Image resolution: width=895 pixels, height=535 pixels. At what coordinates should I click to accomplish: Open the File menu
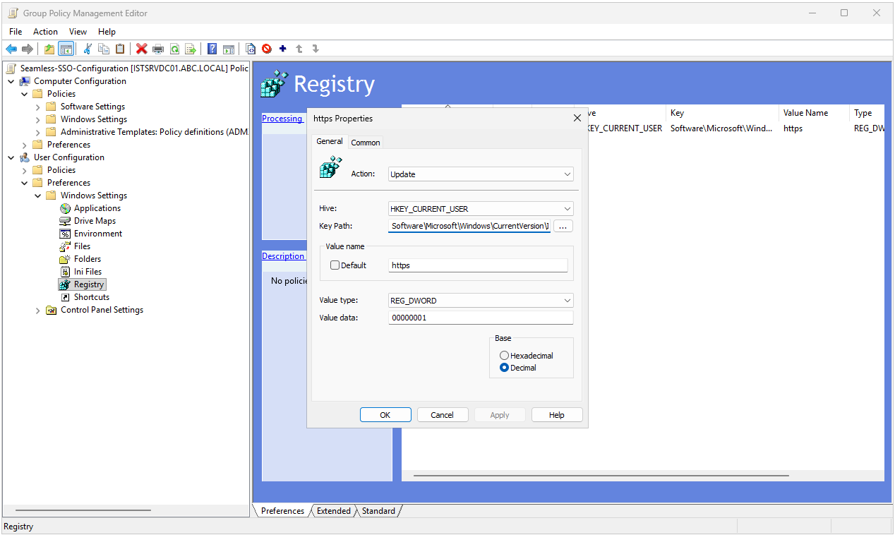[x=16, y=32]
